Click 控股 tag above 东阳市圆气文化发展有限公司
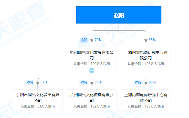 tap(30, 83)
